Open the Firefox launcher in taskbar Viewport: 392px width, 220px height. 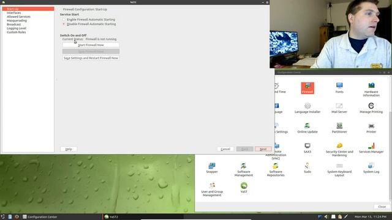click(x=17, y=217)
